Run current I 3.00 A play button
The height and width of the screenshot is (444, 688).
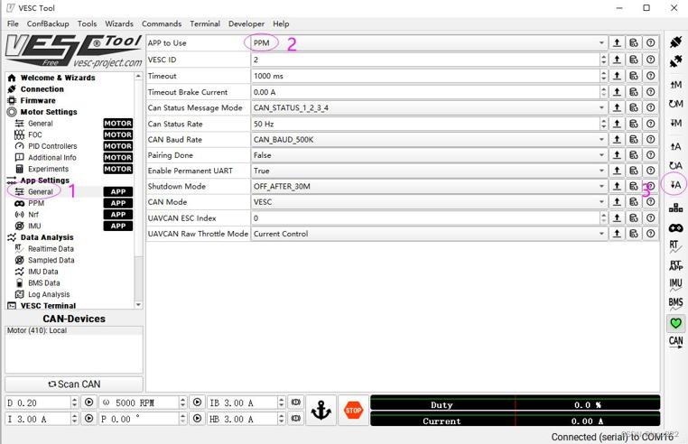tap(88, 419)
